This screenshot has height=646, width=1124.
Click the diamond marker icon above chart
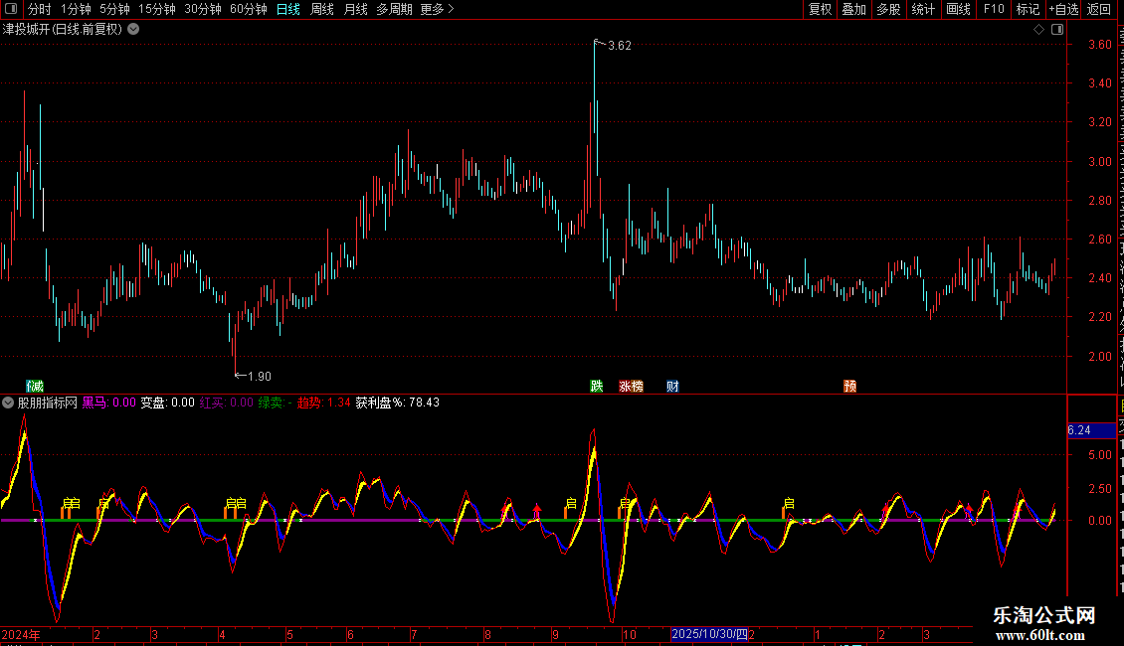(1038, 30)
